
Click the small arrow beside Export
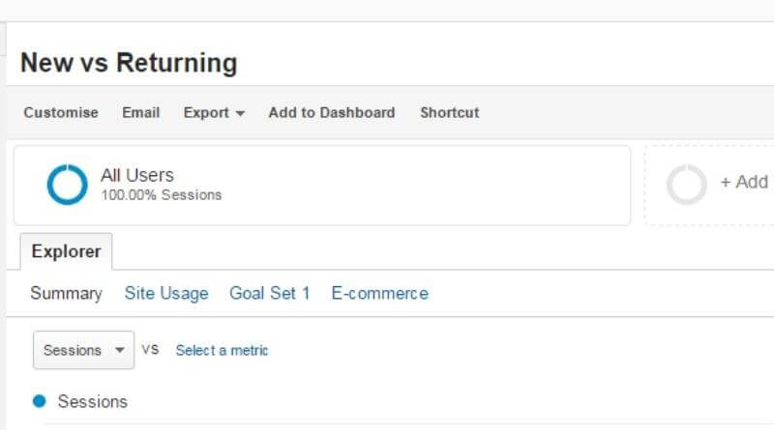(x=240, y=113)
